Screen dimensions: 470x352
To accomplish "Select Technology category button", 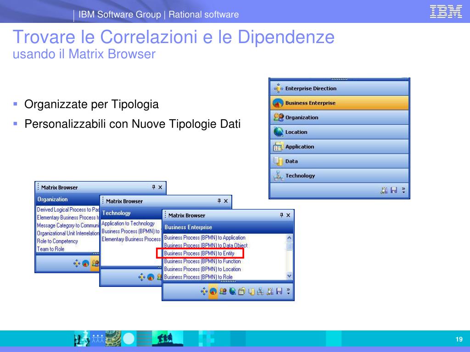I will point(339,176).
